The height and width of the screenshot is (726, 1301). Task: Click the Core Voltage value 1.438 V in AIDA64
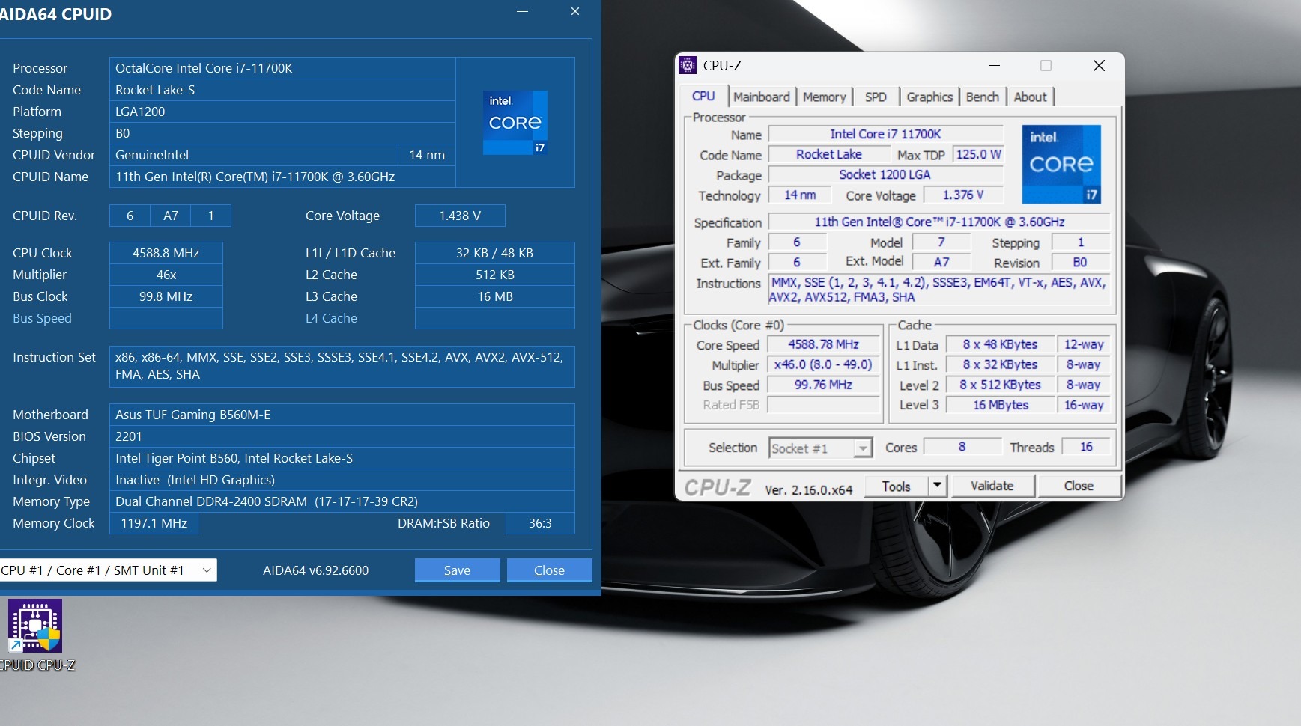click(460, 216)
